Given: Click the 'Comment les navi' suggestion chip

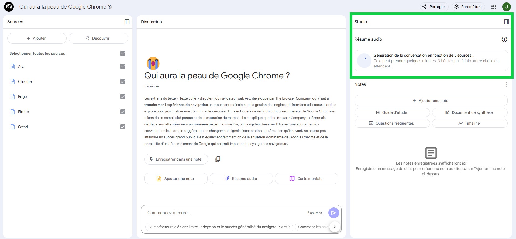Looking at the screenshot, I should coord(313,227).
